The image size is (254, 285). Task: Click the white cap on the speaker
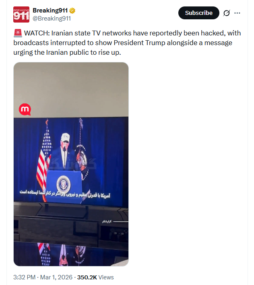66,138
